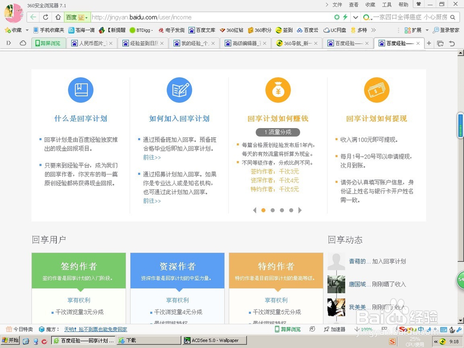Reload the page with refresh icon
Viewport: 464px width, 348px height.
click(x=45, y=17)
